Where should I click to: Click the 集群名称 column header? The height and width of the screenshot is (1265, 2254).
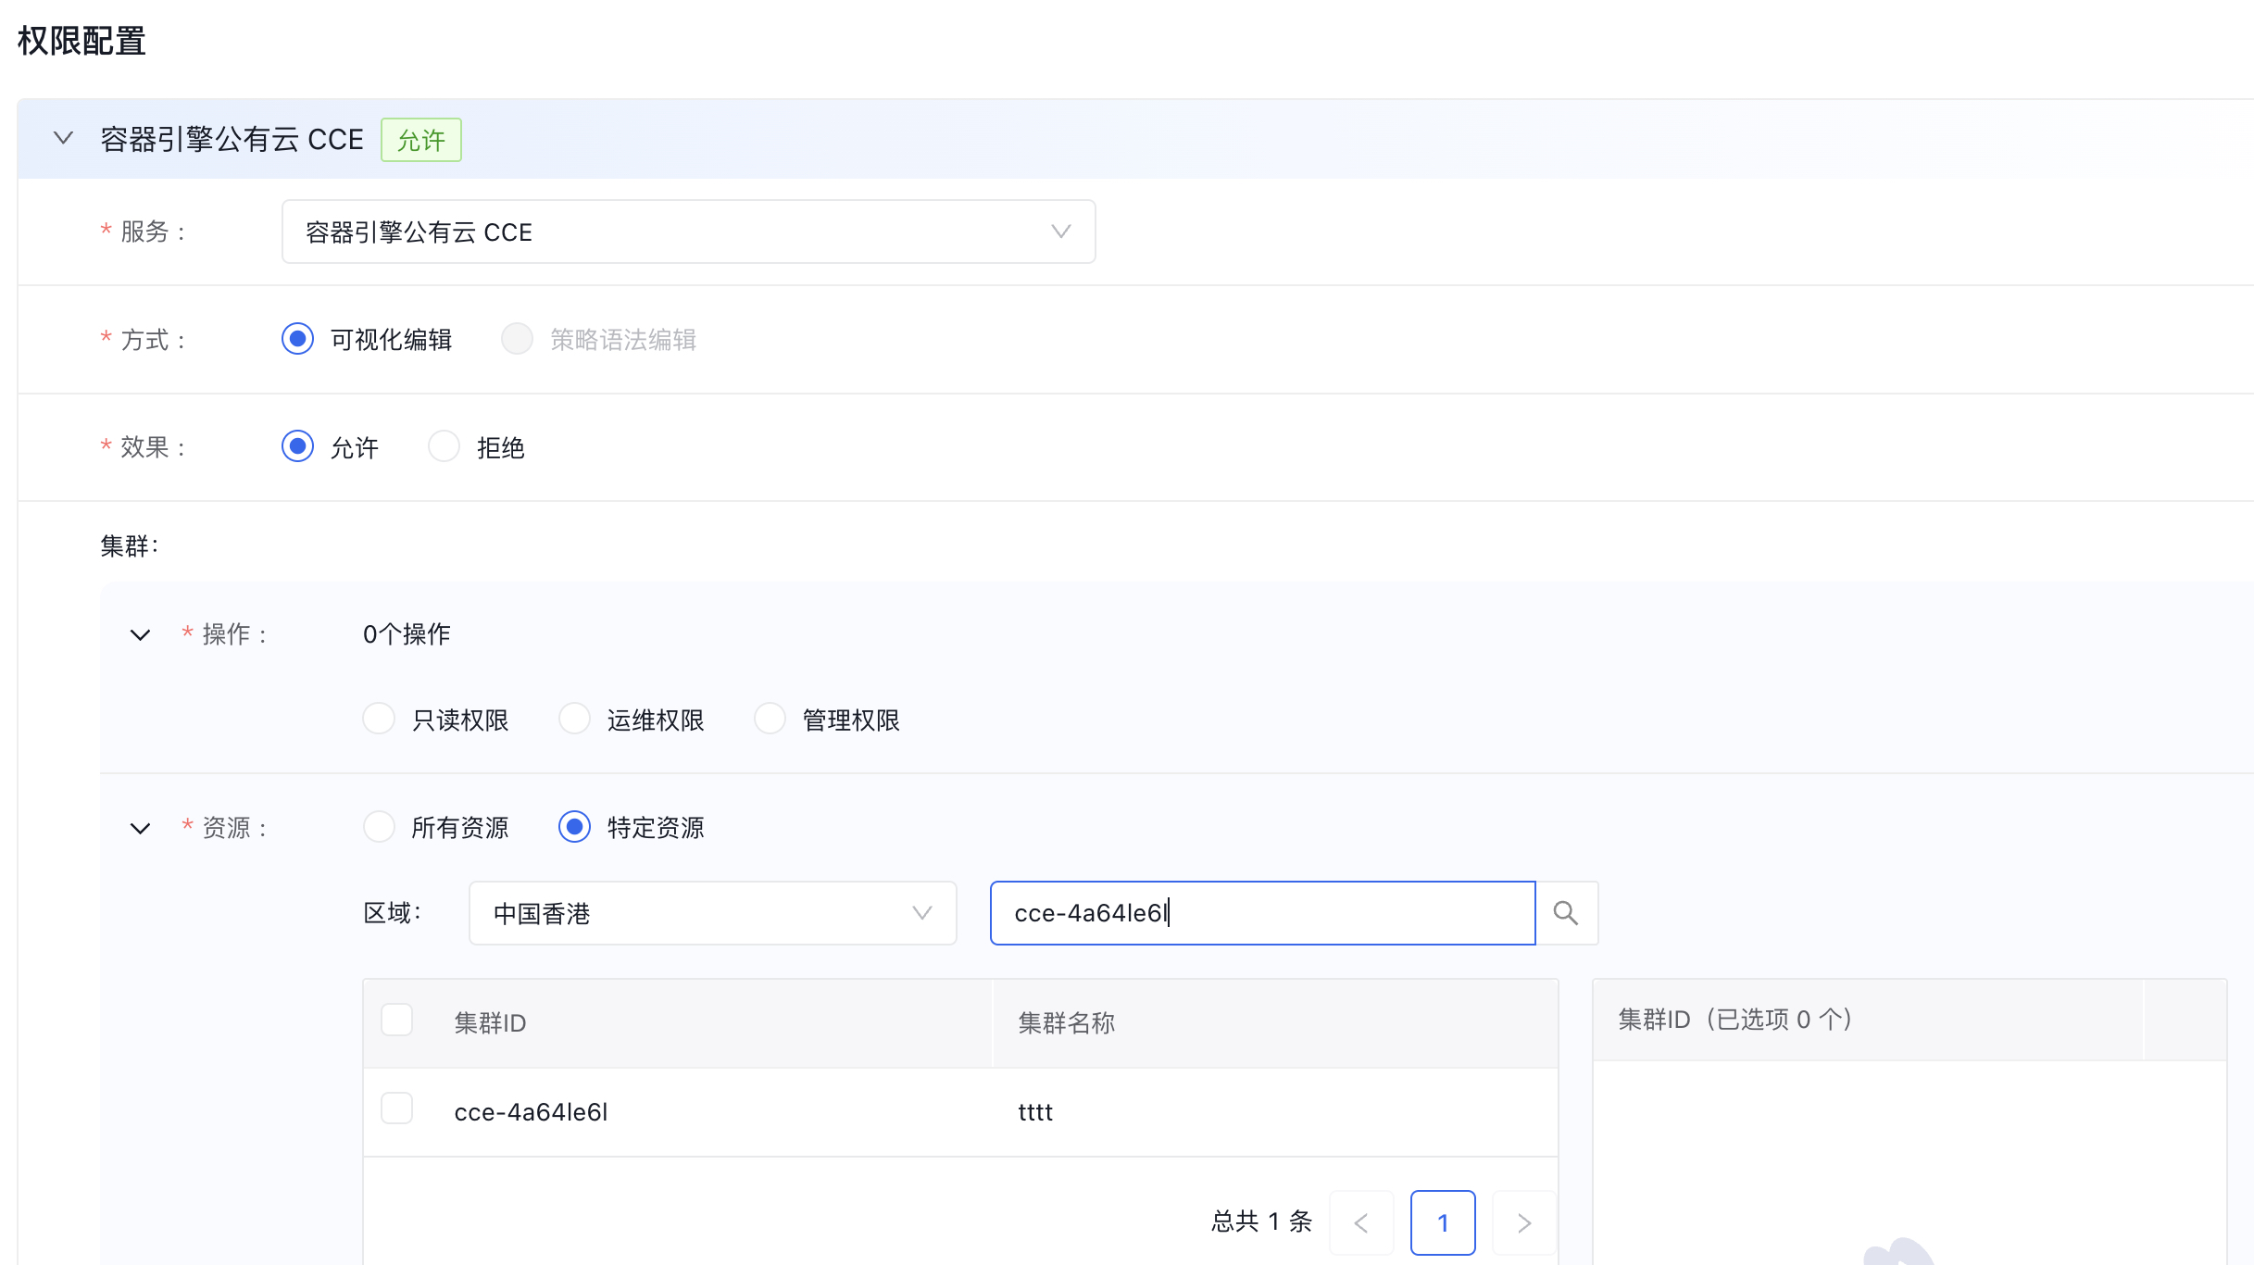(1066, 1023)
